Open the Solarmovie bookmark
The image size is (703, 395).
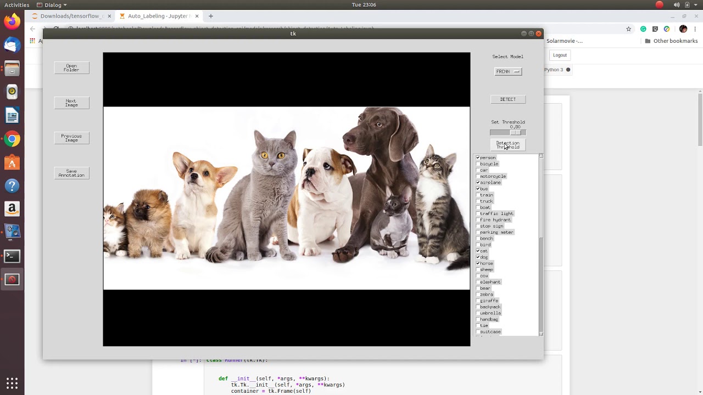564,41
